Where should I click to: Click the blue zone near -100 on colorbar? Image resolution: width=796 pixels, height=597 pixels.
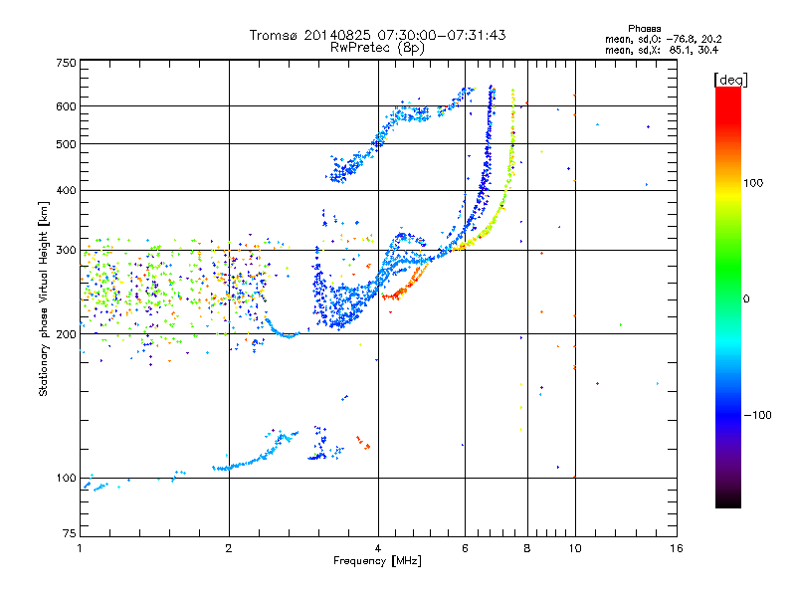click(x=728, y=414)
